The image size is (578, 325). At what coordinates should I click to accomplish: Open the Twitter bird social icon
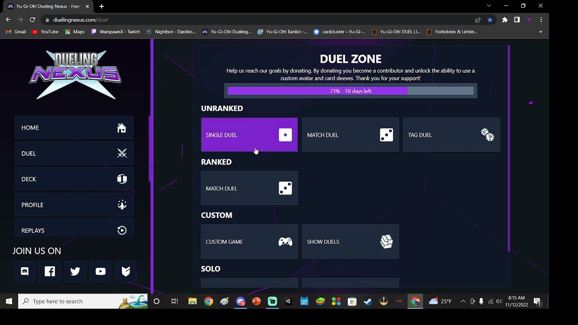tap(75, 271)
